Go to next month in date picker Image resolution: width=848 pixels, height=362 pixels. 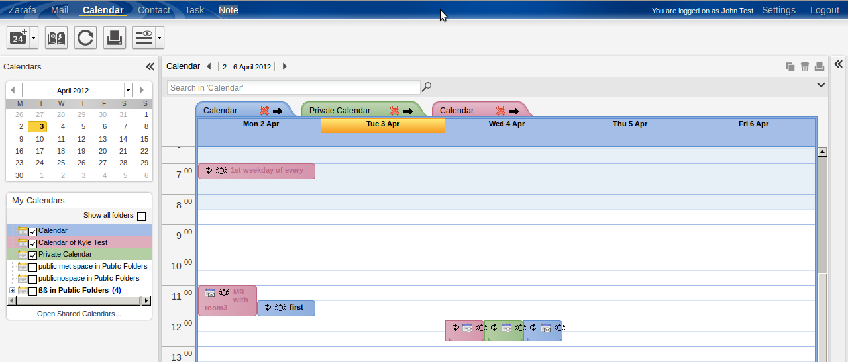click(141, 90)
